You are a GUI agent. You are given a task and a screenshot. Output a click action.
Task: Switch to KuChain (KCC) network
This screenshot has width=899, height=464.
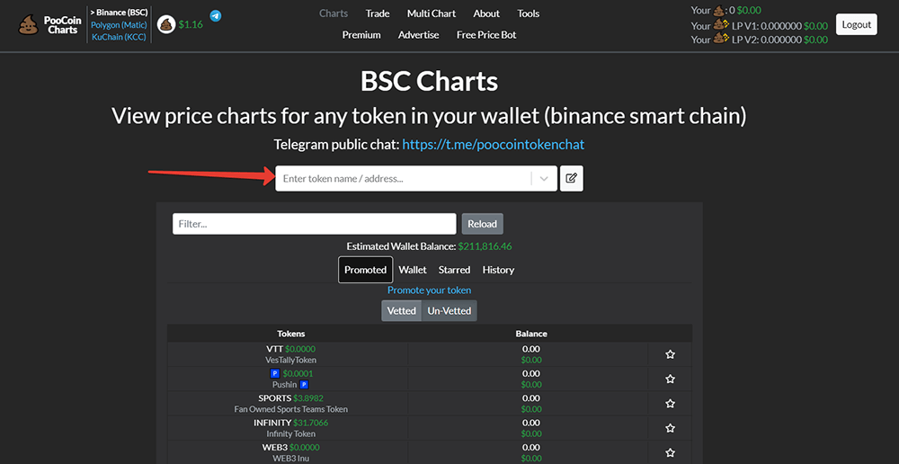tap(119, 37)
